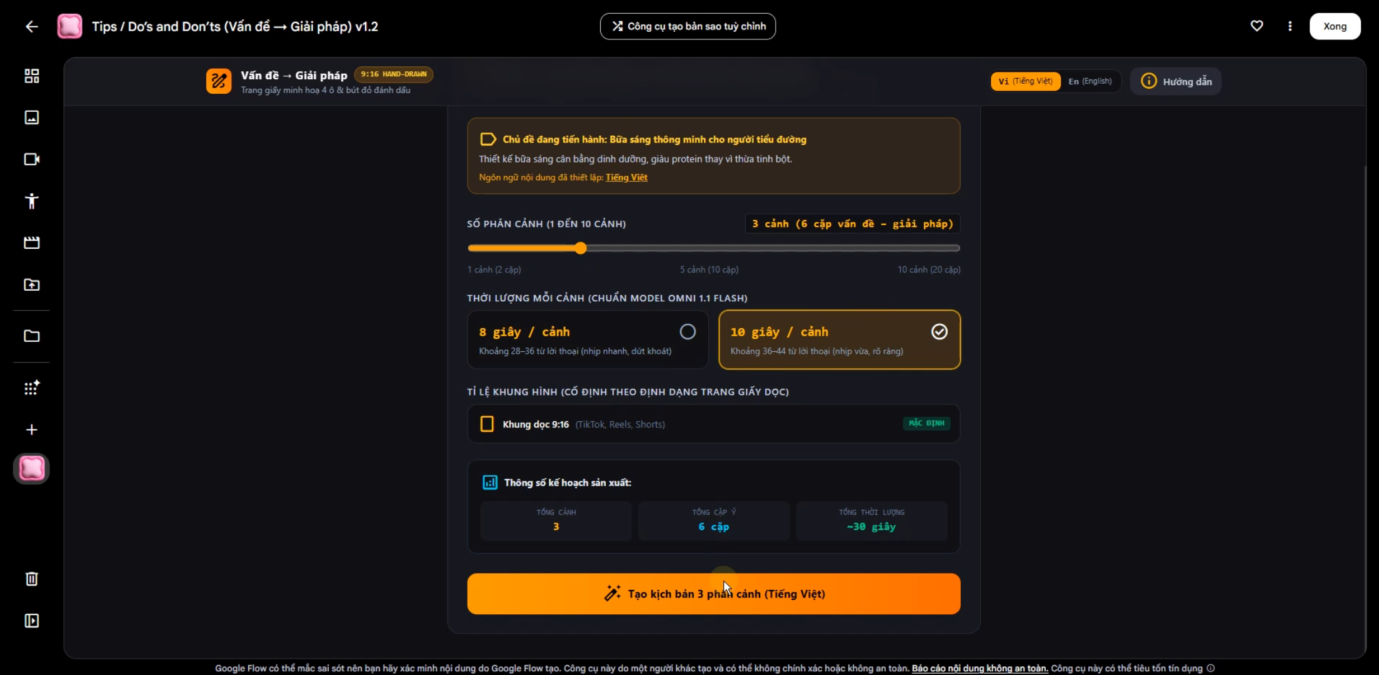Click the TỔNG CẶP Ý 6 cặp card

(x=714, y=520)
